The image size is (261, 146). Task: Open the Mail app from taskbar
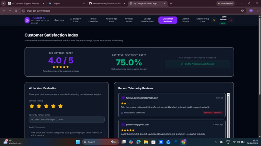click(168, 142)
